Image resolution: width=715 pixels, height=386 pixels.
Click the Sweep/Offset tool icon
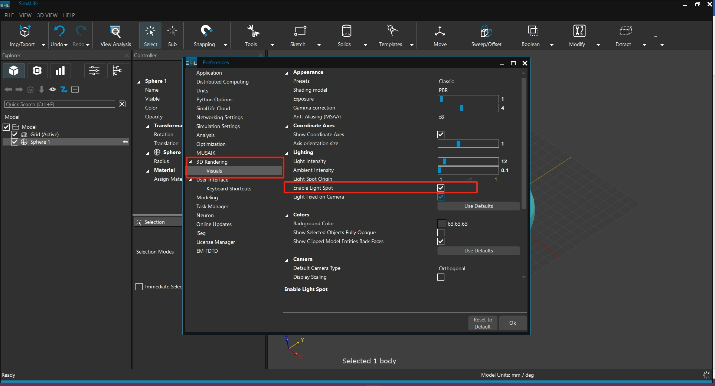tap(486, 32)
